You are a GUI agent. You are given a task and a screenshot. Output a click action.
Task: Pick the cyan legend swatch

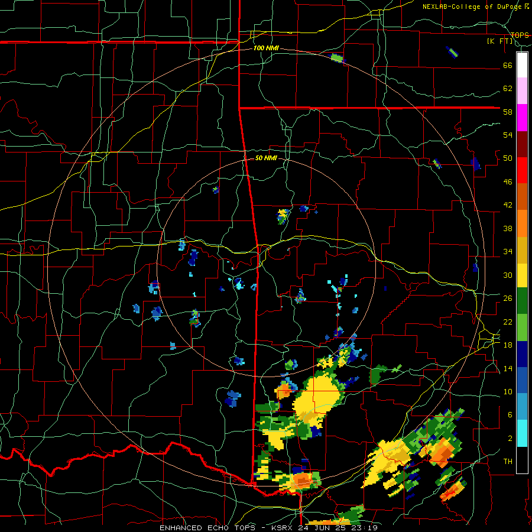[x=522, y=433]
